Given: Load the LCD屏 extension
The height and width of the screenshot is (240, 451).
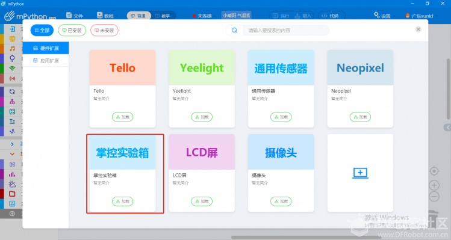Looking at the screenshot, I should click(202, 202).
